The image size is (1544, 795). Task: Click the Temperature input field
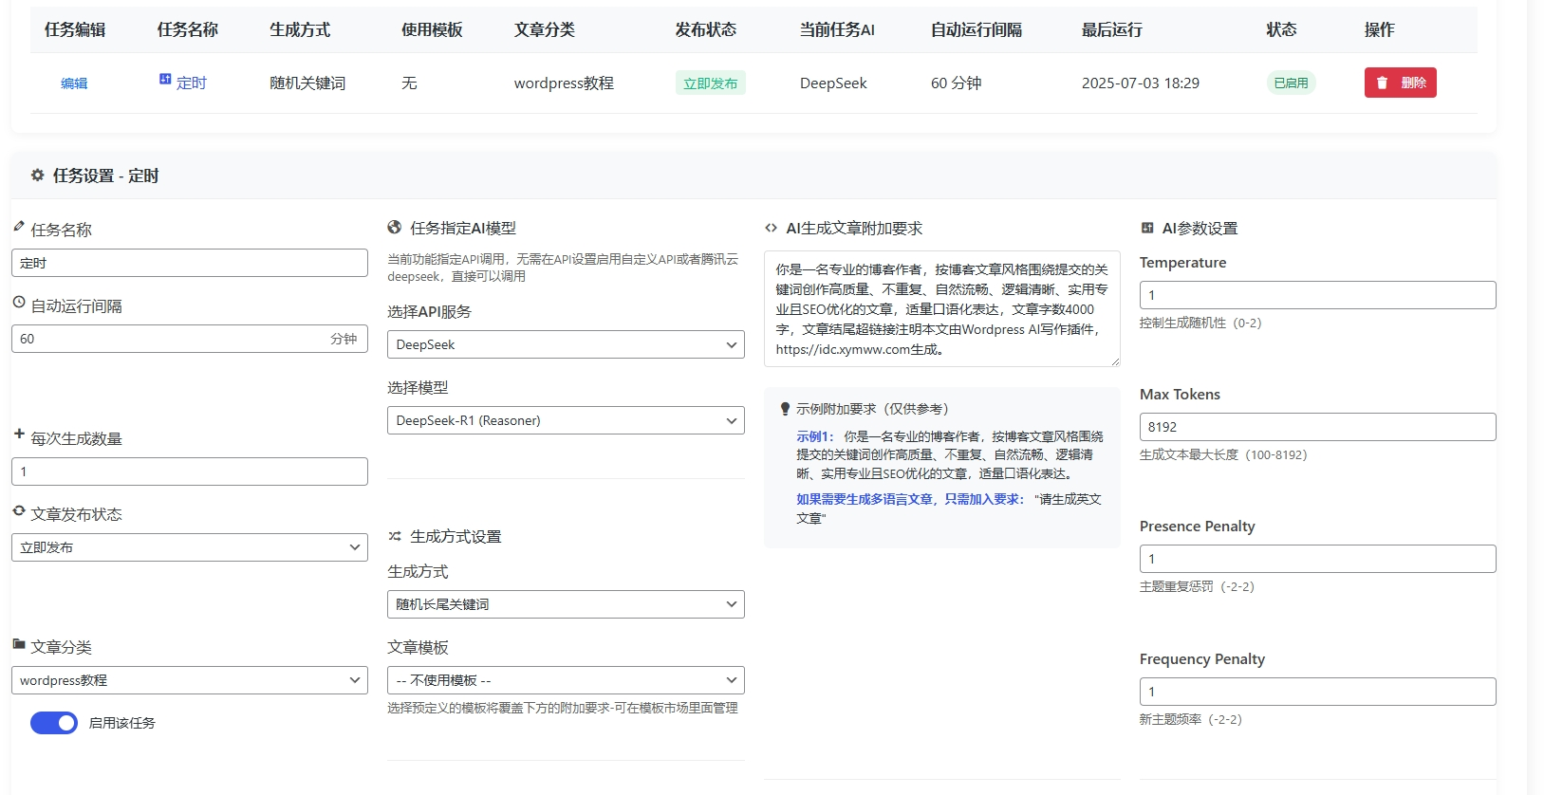pyautogui.click(x=1318, y=295)
